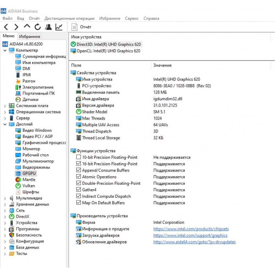Toggle Indirect Compute Dispatch checkbox
This screenshot has height=275, width=275.
pos(79,196)
